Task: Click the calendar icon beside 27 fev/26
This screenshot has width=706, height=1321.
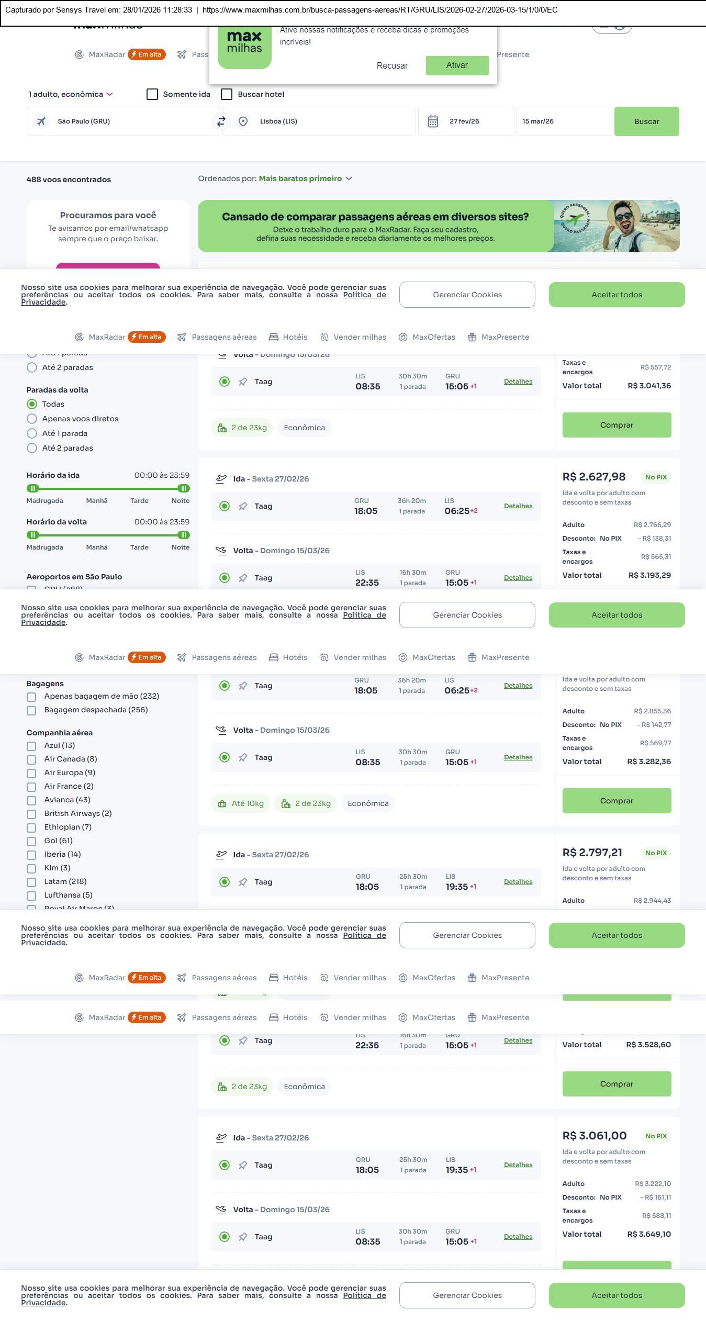Action: (433, 121)
